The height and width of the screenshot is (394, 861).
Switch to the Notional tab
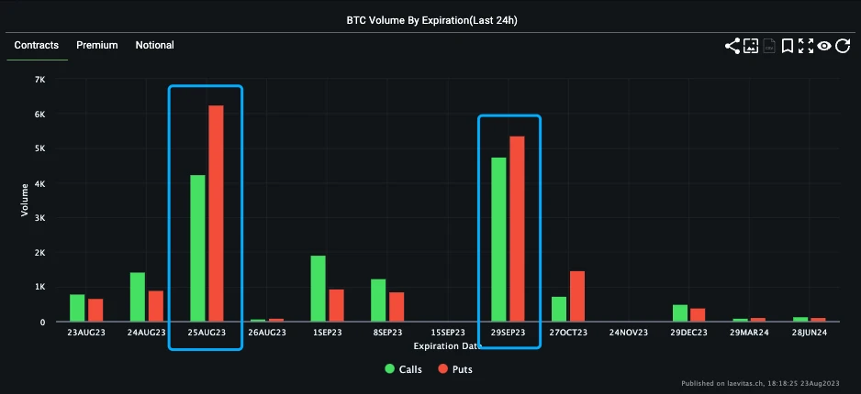[155, 46]
